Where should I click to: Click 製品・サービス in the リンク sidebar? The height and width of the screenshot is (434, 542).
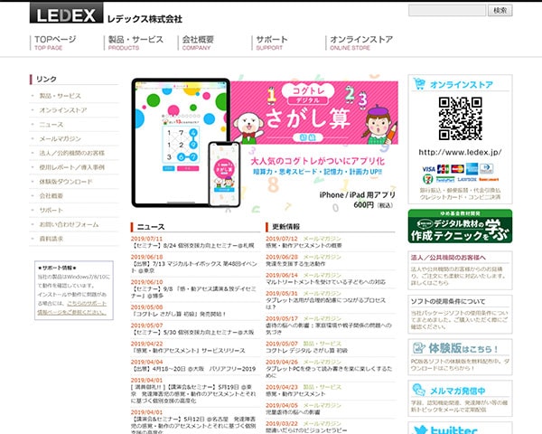click(61, 96)
